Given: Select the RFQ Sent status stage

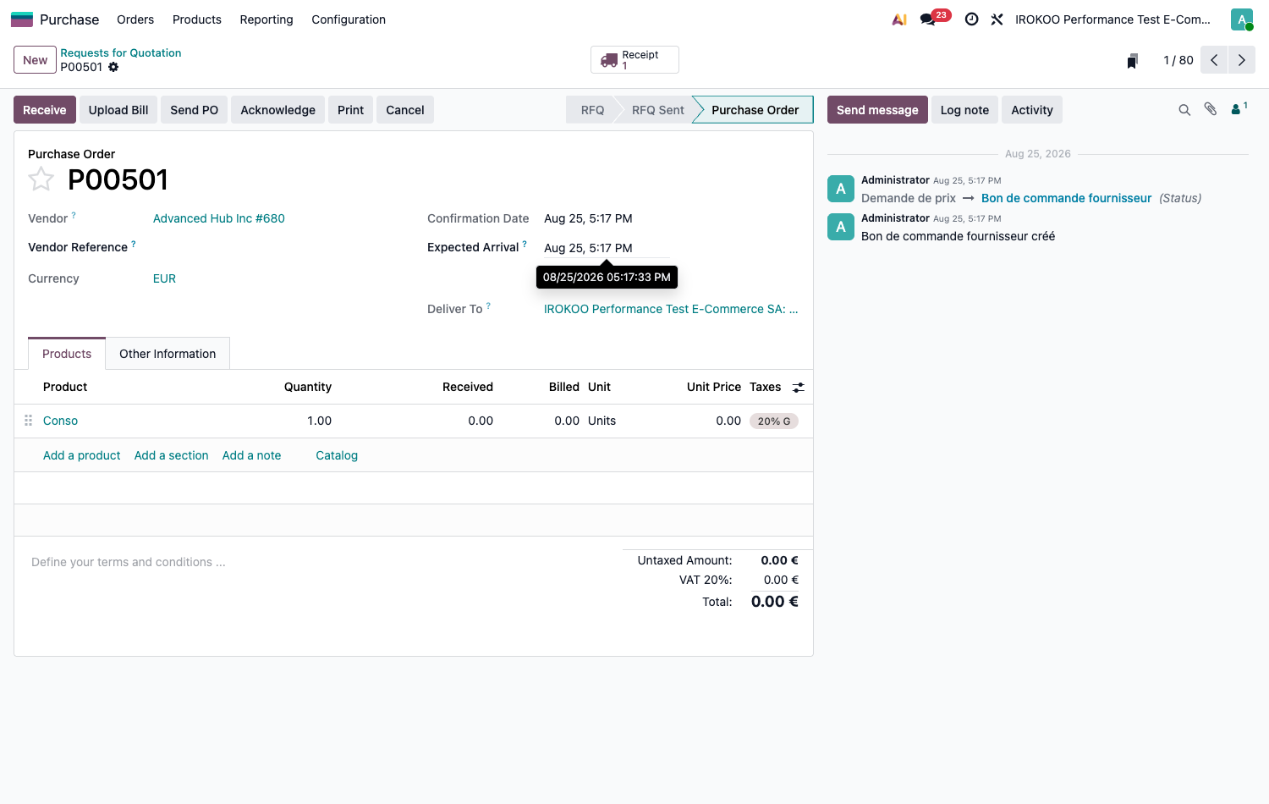Looking at the screenshot, I should tap(657, 110).
